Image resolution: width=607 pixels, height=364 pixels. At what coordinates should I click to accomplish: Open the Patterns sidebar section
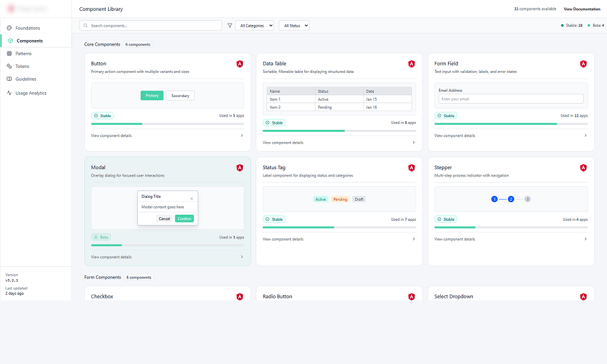(x=24, y=53)
